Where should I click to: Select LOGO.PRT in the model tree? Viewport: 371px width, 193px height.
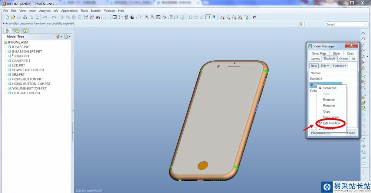coord(19,56)
